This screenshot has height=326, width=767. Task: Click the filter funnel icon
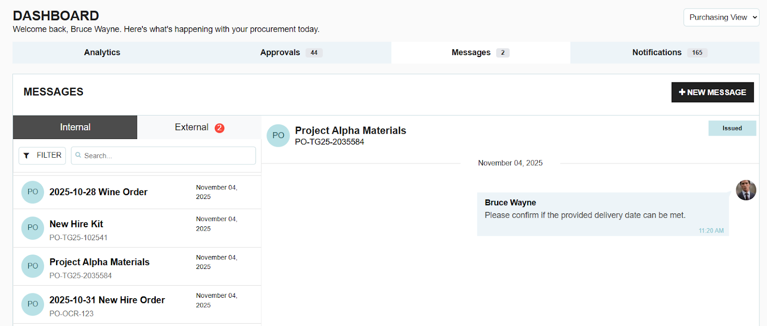tap(26, 155)
